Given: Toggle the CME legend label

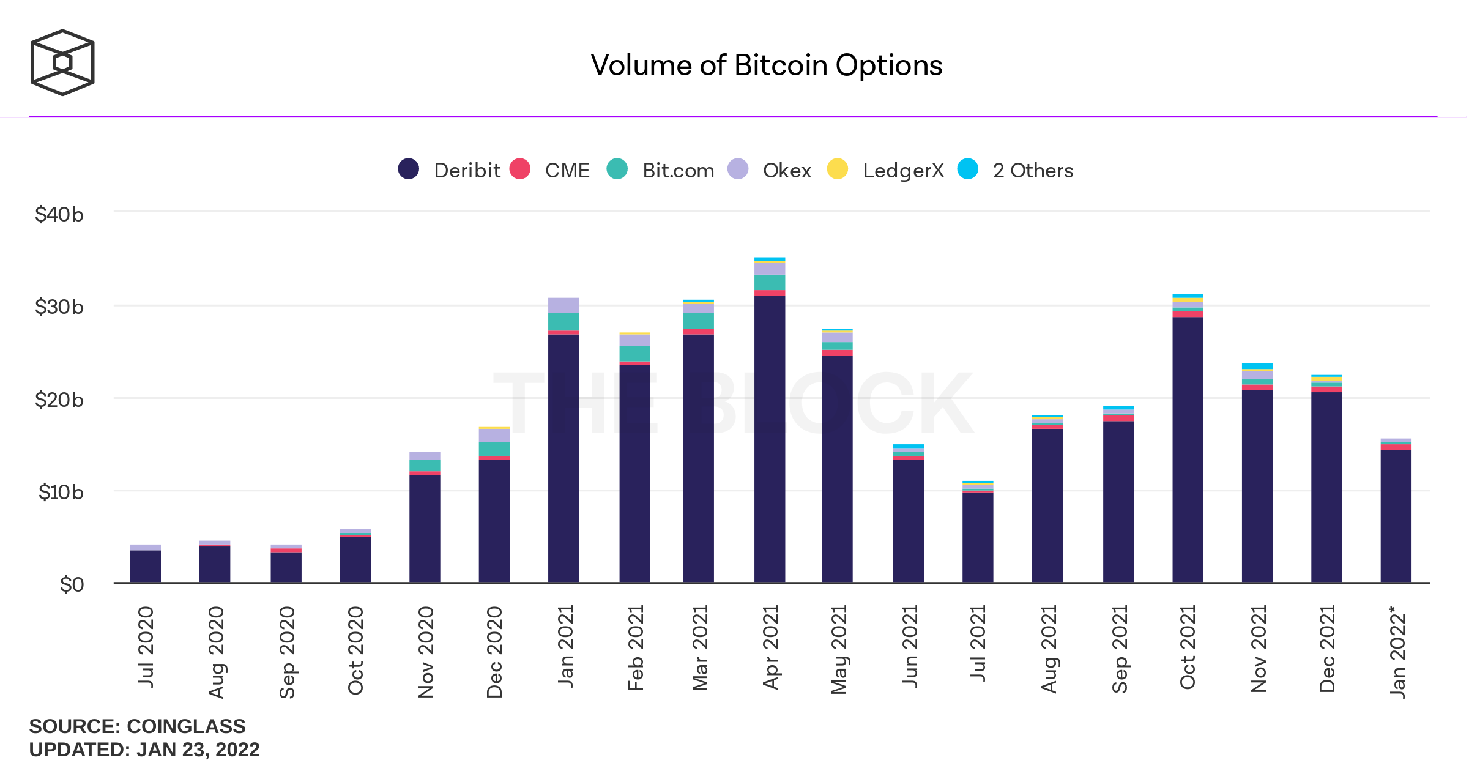Looking at the screenshot, I should point(567,170).
